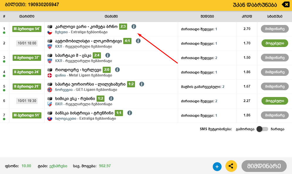Click the hockey puck icon for სპარტა უორიორსი match
Image resolution: width=292 pixels, height=174 pixels.
click(x=50, y=84)
